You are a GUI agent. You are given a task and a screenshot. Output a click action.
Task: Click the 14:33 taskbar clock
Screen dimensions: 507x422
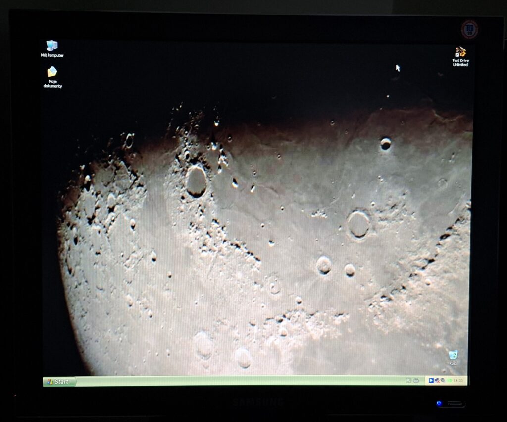click(x=458, y=380)
